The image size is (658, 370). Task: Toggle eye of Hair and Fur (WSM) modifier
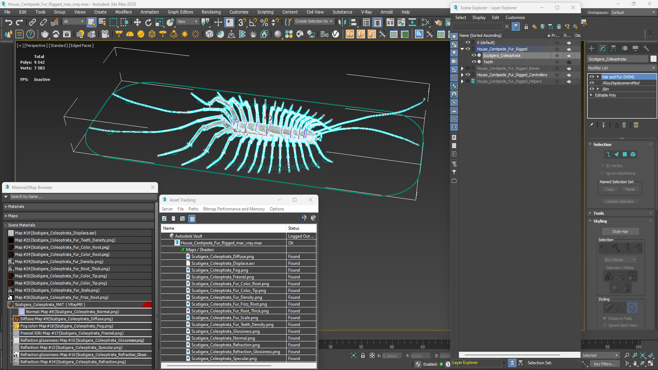[592, 77]
